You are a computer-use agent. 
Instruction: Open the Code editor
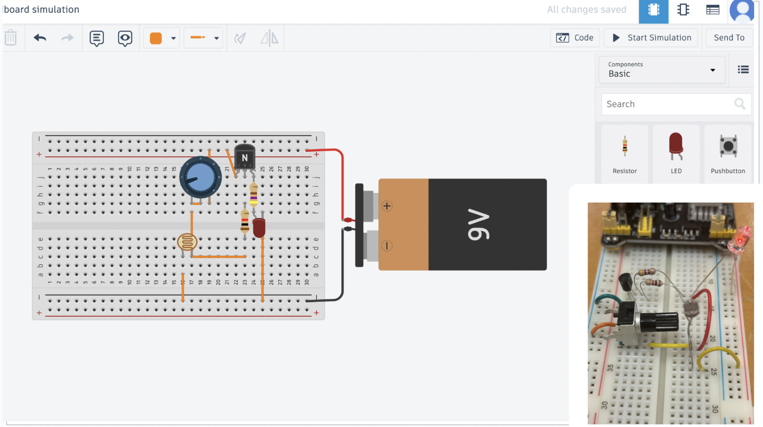575,38
